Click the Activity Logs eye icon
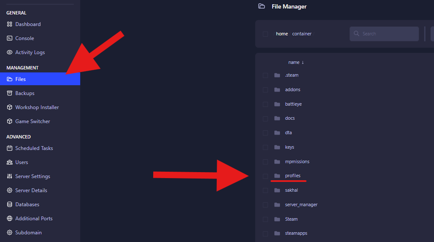Image resolution: width=434 pixels, height=242 pixels. (x=10, y=52)
